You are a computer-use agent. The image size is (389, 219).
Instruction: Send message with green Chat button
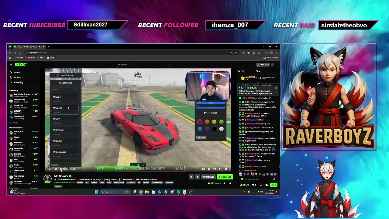(x=274, y=185)
